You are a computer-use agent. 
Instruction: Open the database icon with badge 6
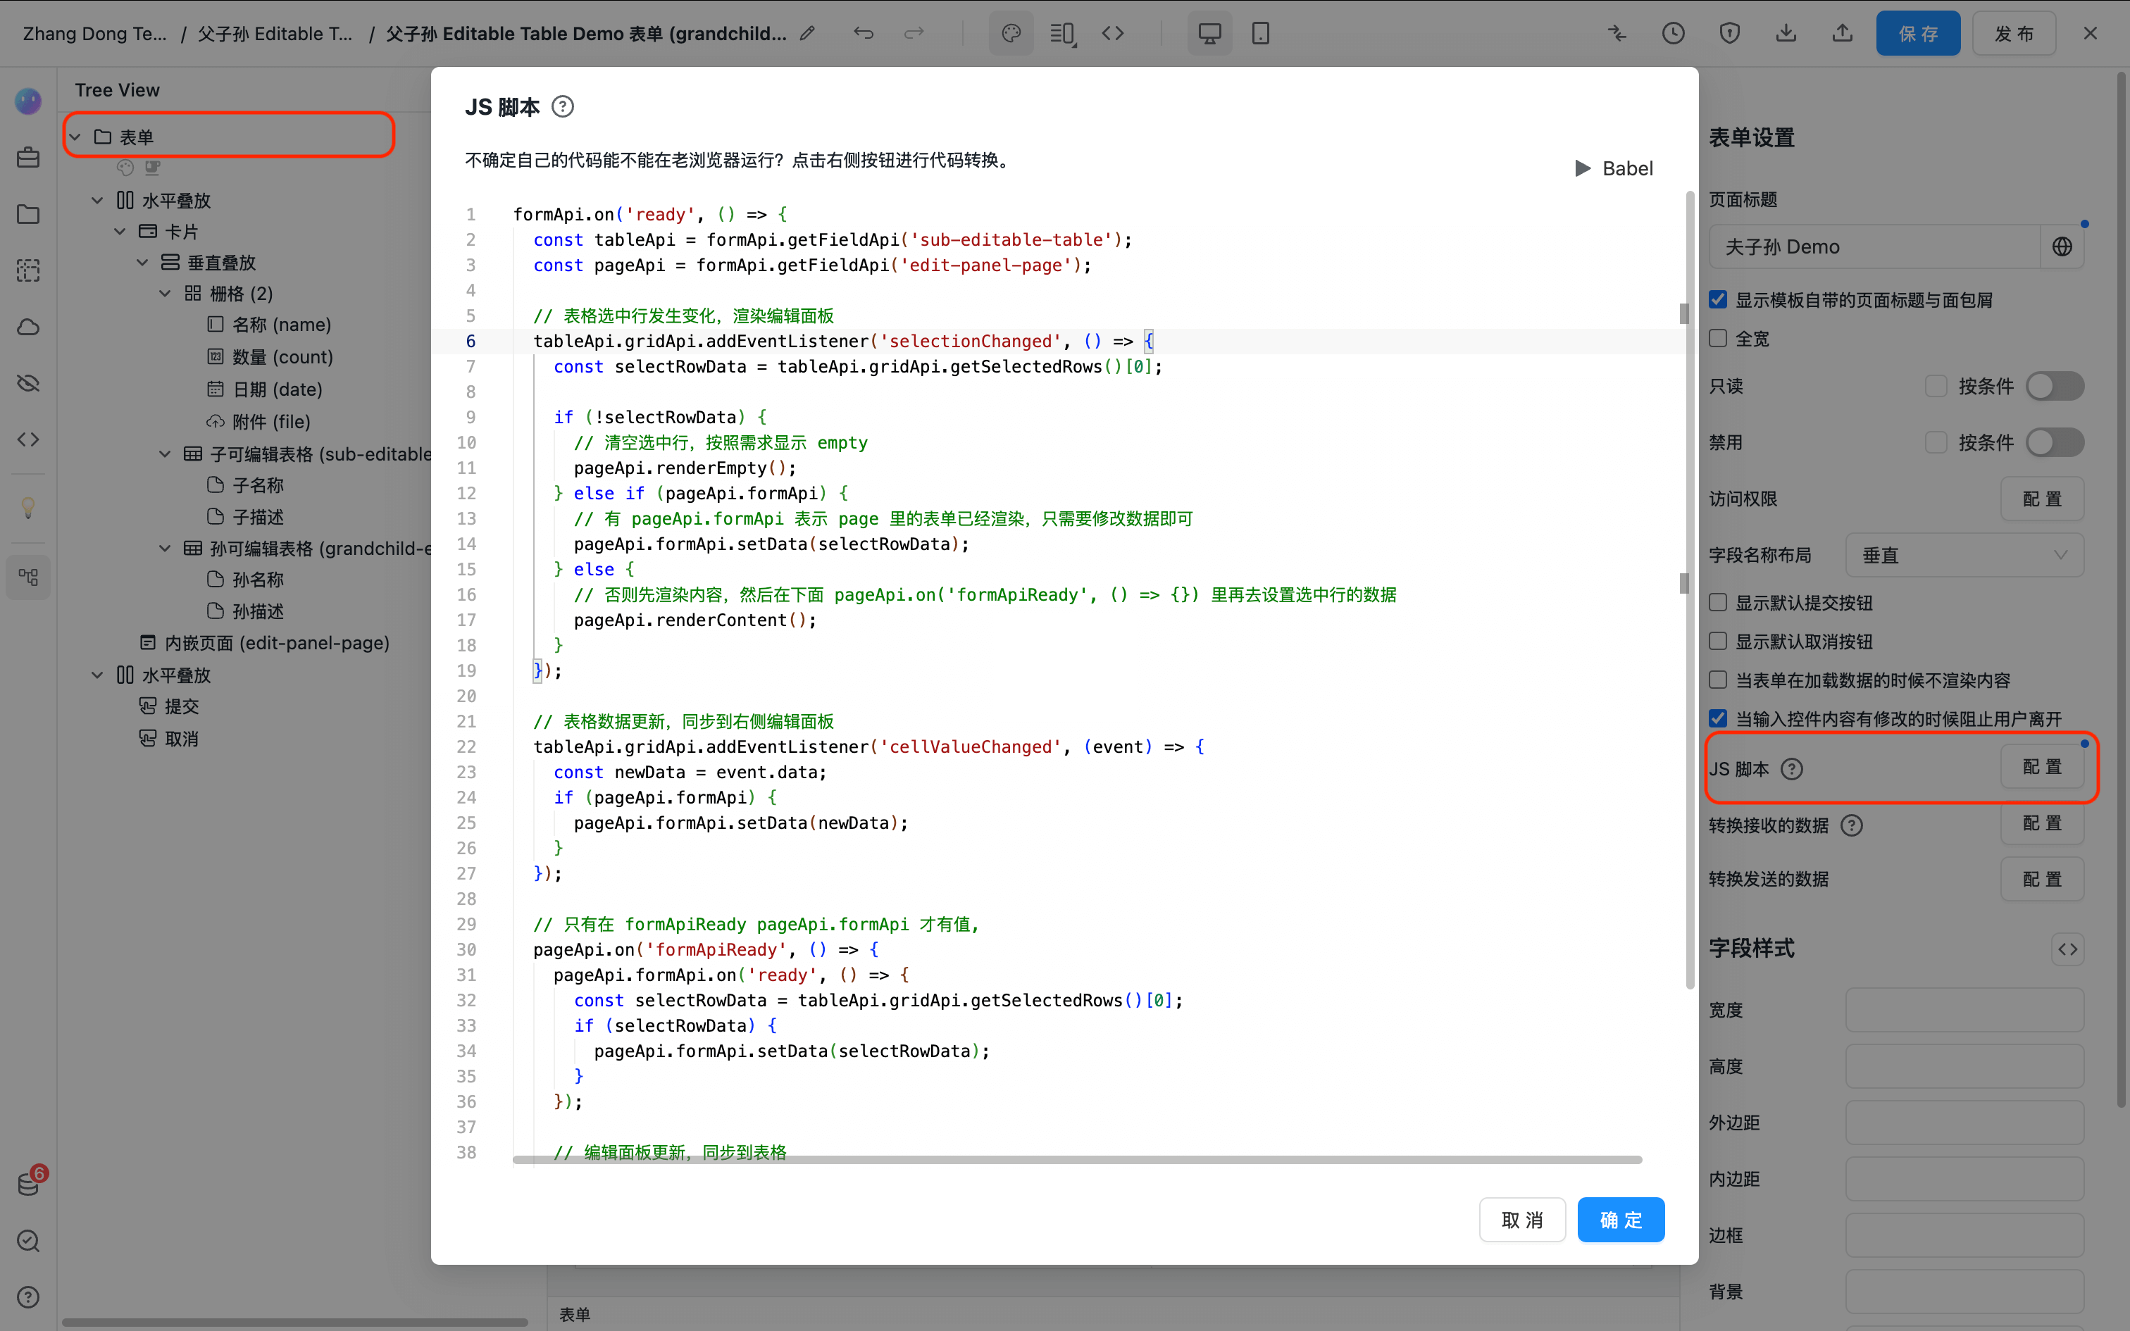pos(28,1184)
